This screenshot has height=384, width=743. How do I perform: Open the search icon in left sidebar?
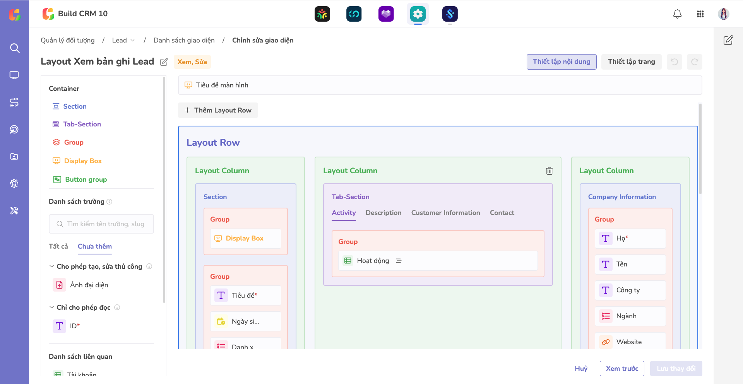(14, 48)
